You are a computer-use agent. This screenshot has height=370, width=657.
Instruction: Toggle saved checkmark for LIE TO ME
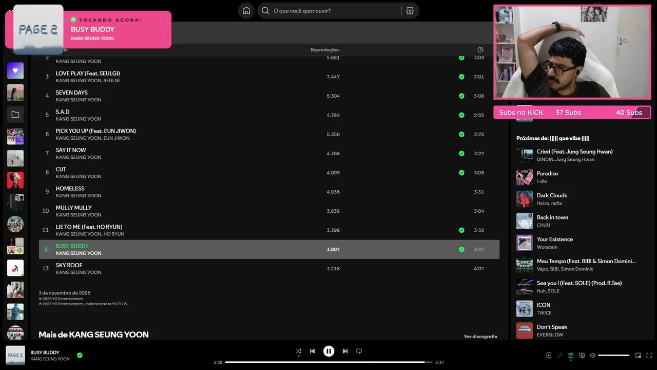click(461, 230)
